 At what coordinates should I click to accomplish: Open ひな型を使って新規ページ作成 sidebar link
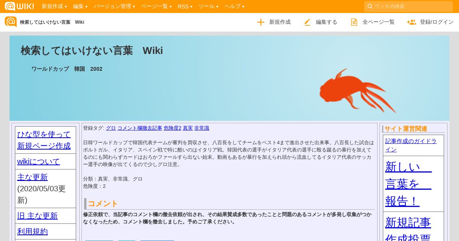[x=44, y=140]
